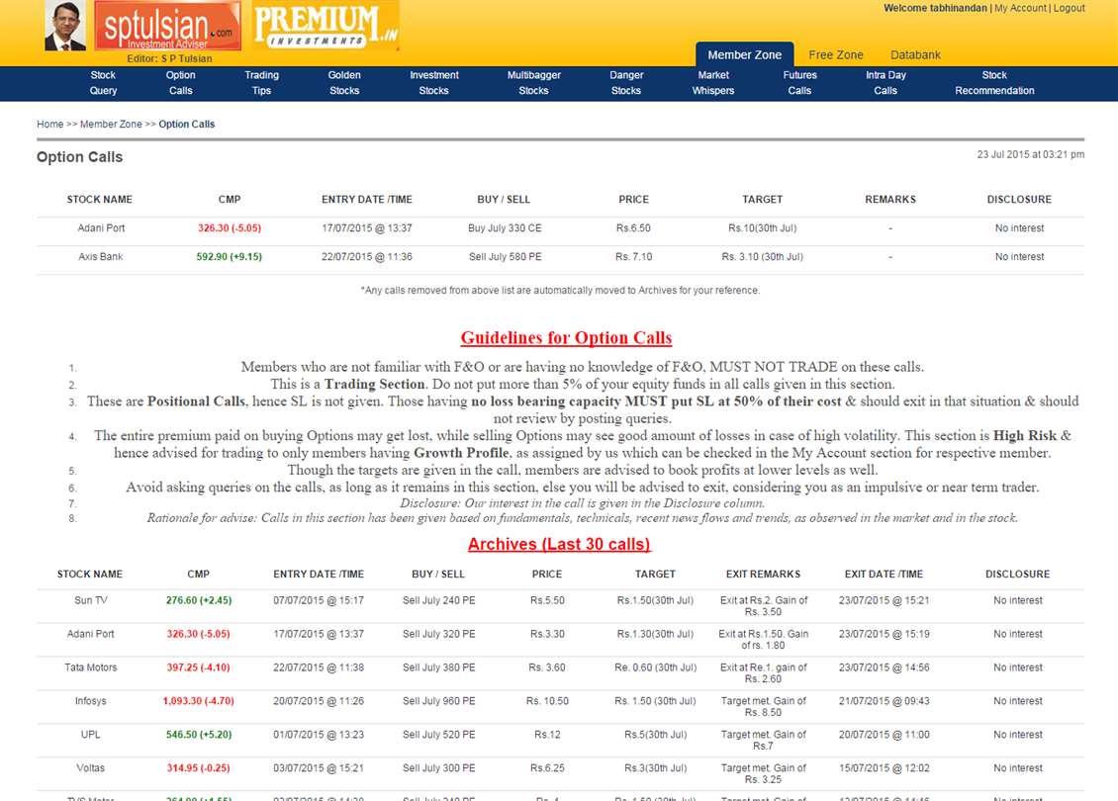This screenshot has height=801, width=1118.
Task: Click the Premium Investments logo
Action: pyautogui.click(x=326, y=26)
